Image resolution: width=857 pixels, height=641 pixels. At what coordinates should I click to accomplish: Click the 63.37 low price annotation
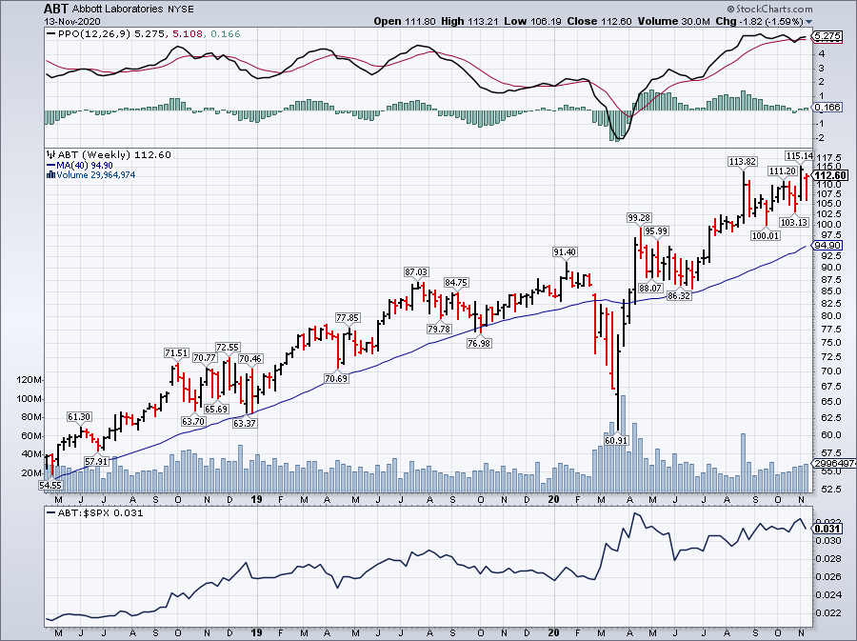(245, 423)
